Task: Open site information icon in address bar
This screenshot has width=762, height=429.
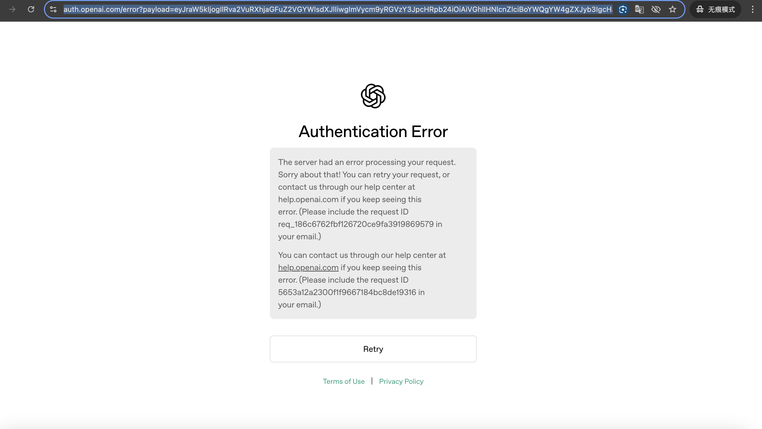Action: click(x=53, y=10)
